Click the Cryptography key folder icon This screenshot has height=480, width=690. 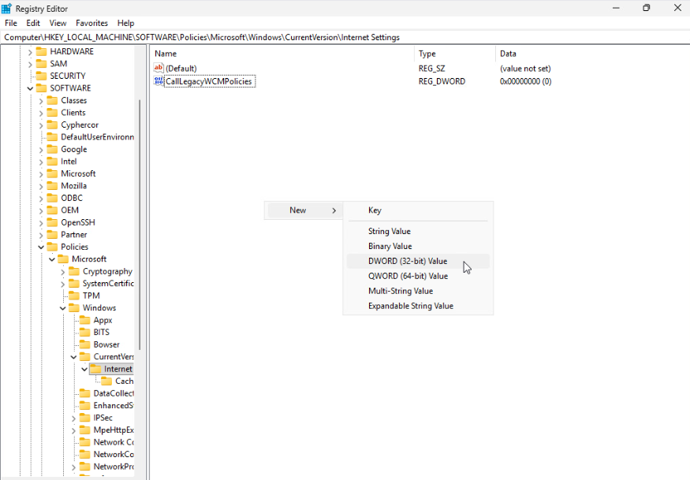click(74, 271)
